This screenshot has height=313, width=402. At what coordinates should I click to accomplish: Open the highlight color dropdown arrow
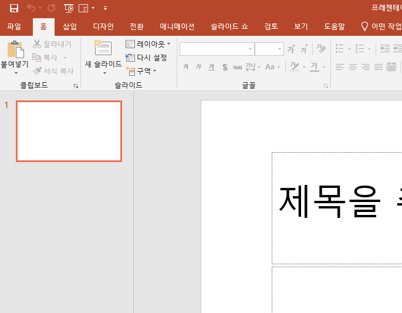[304, 67]
